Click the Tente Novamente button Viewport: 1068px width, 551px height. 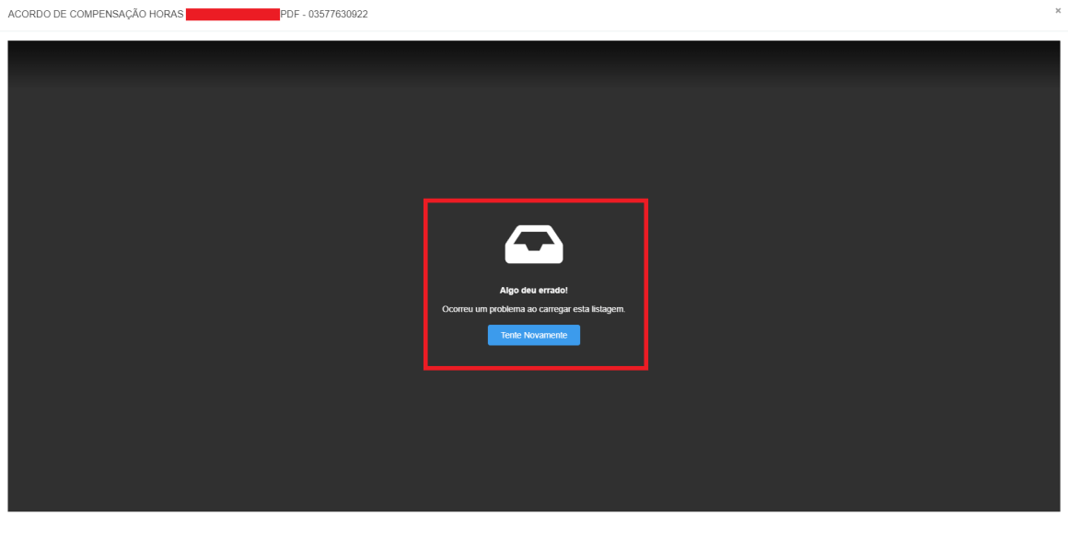tap(533, 335)
